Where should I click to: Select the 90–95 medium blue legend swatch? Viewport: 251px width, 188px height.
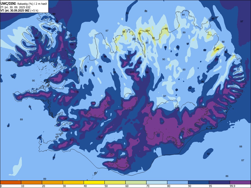click(x=199, y=182)
